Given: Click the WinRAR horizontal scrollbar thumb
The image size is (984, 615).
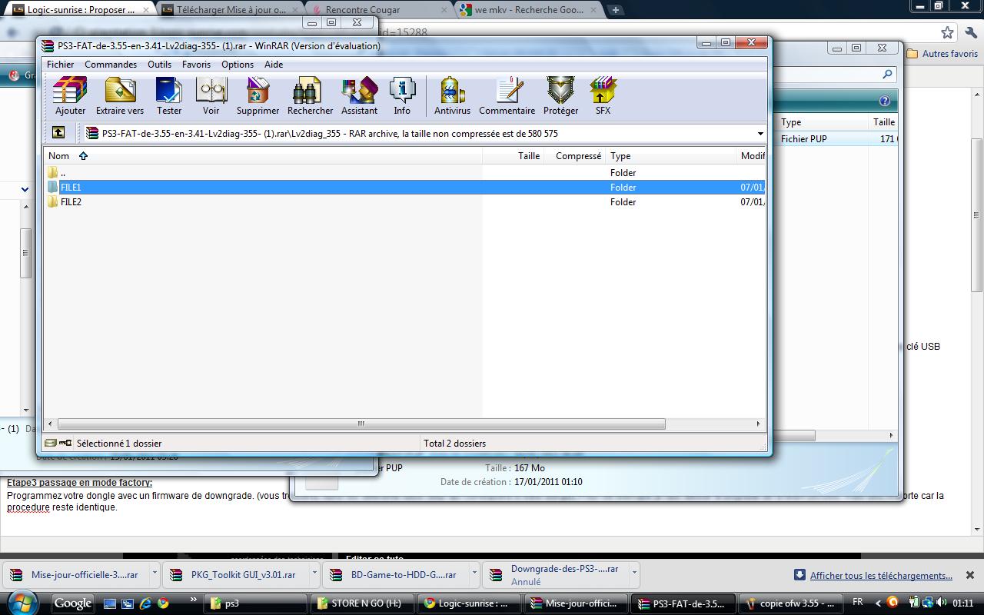Looking at the screenshot, I should tap(361, 424).
